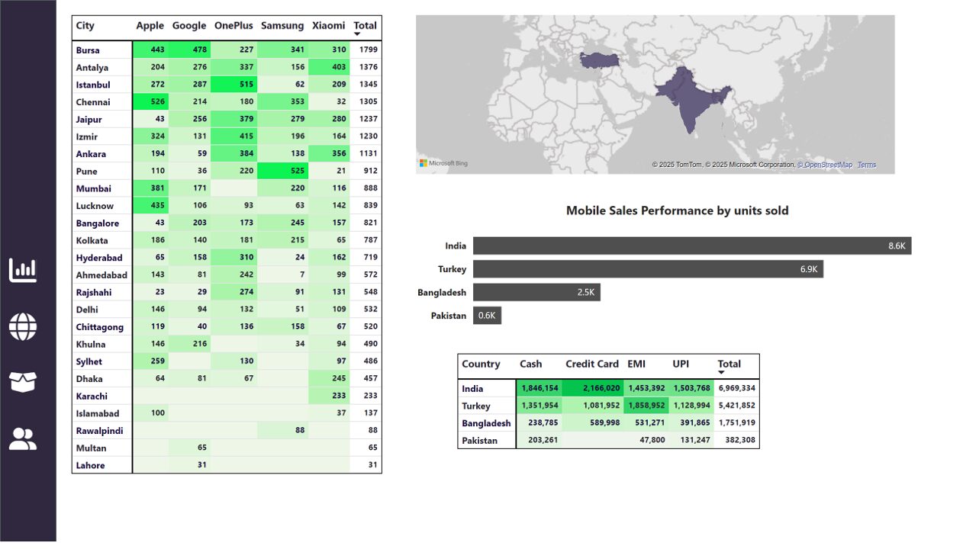
Task: Select the Multan row in city table
Action: click(x=227, y=448)
